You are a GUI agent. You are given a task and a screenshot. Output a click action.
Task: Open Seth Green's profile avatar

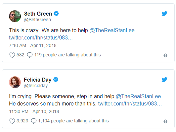(x=15, y=16)
